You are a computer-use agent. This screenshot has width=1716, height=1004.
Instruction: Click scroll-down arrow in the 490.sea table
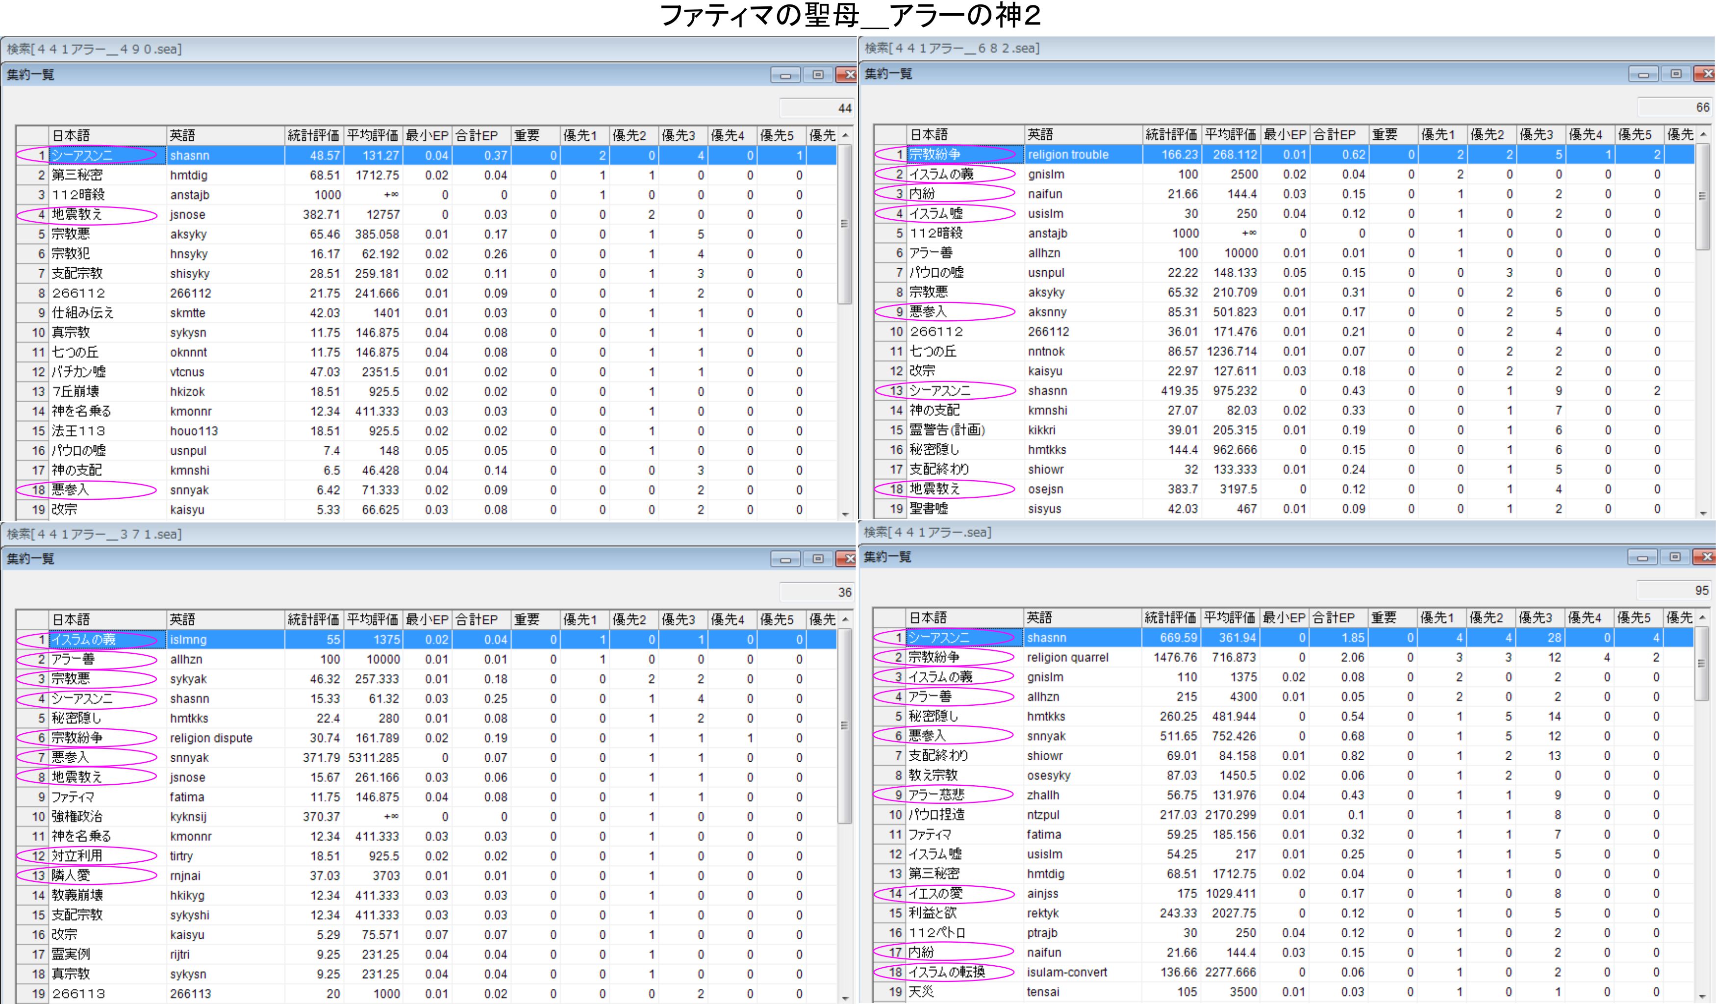pyautogui.click(x=845, y=514)
